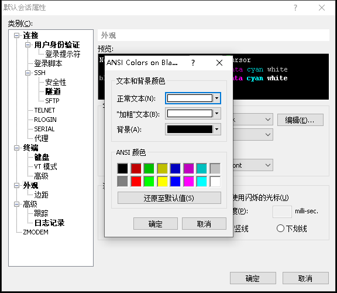Select 跟踪 in the category tree
337x293 pixels.
pos(42,213)
